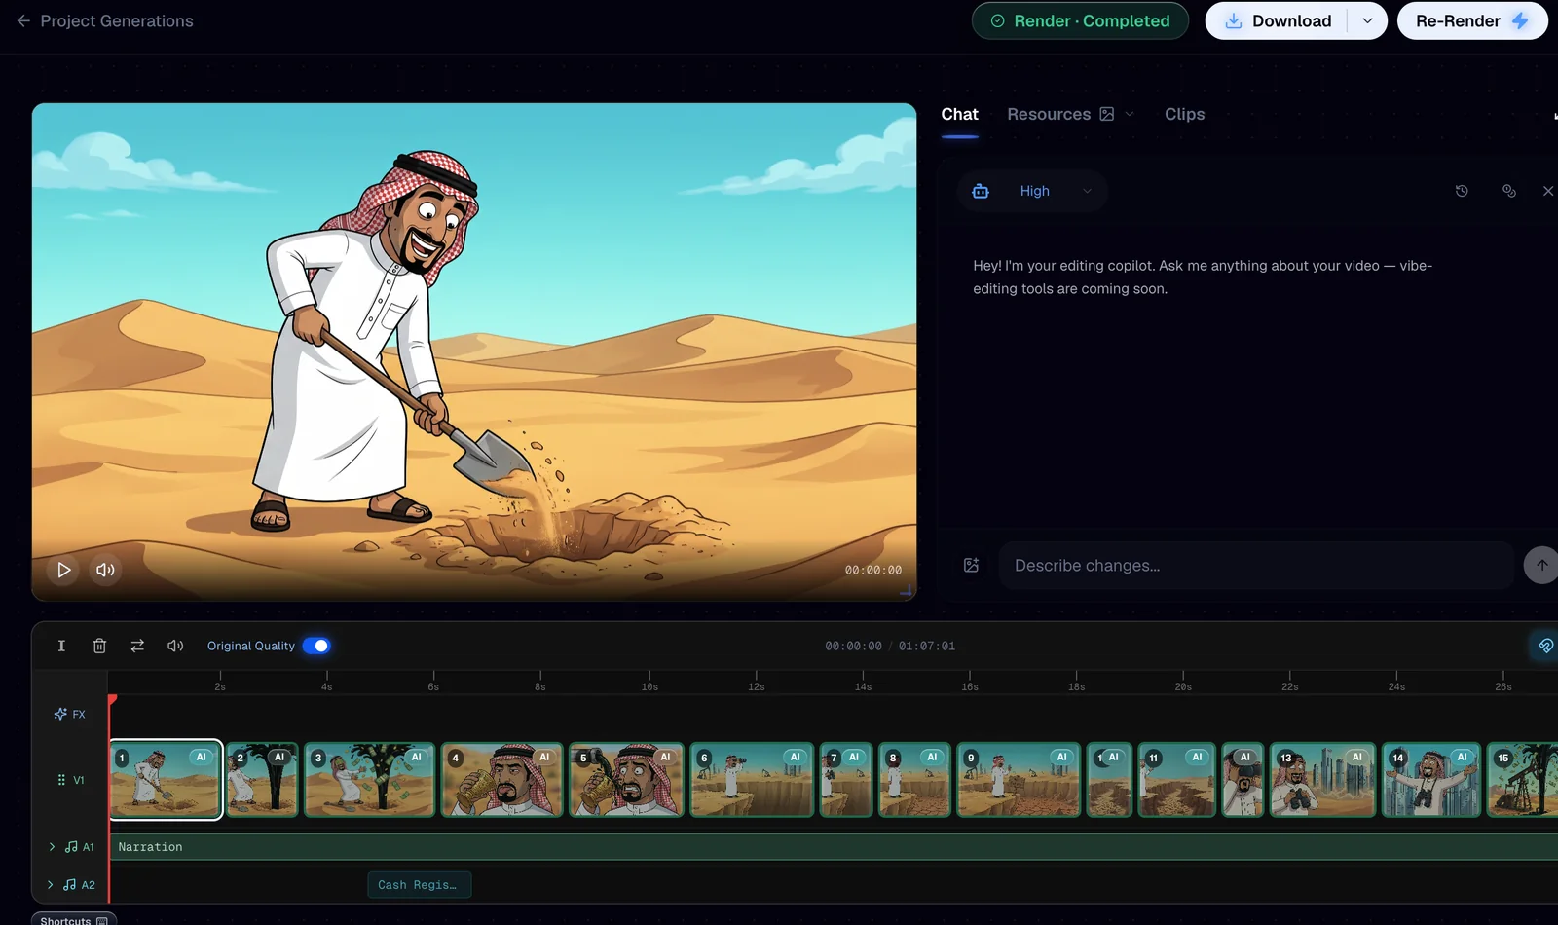Send the chat message arrow button
This screenshot has height=925, width=1558.
[x=1541, y=566]
